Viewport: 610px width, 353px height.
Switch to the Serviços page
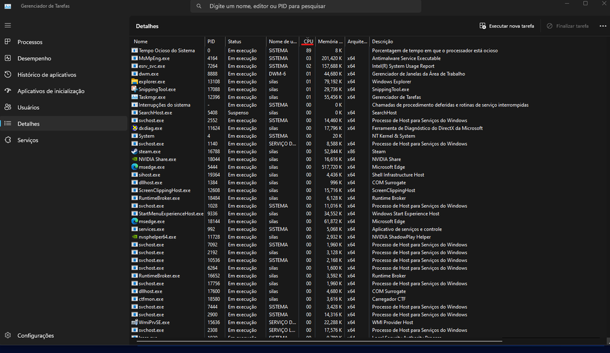click(27, 140)
